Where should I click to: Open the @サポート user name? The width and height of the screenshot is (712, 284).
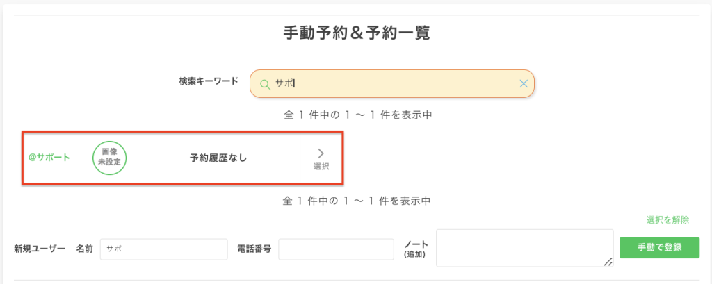click(x=49, y=158)
